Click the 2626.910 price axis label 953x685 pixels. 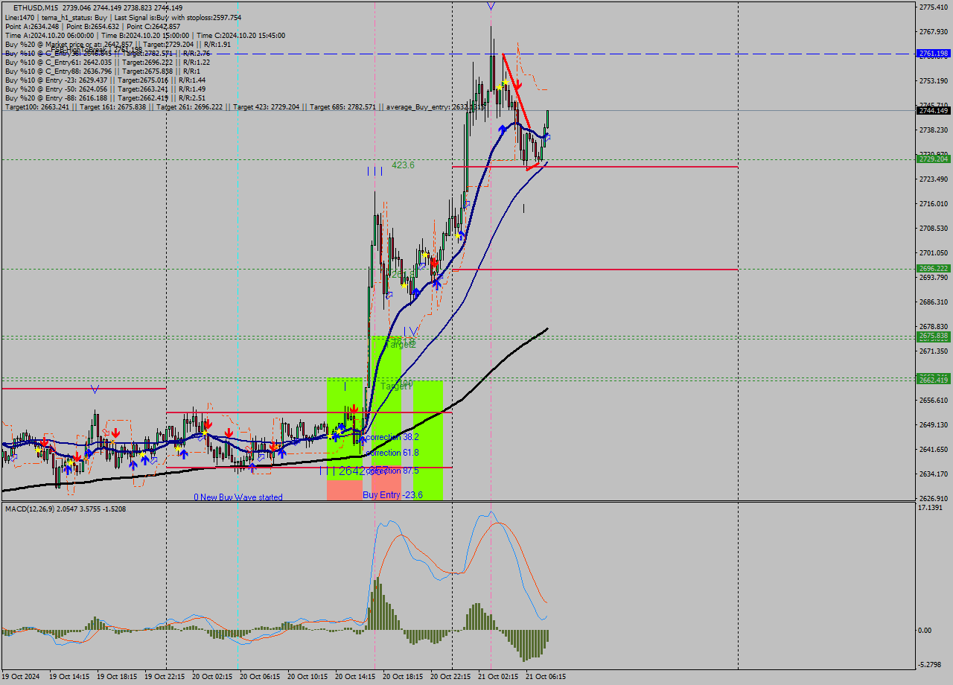(934, 498)
